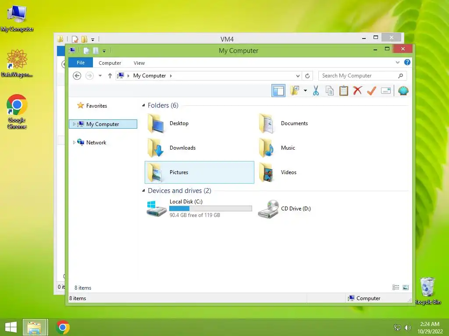Click the Local Disk (C:) usage bar
The image size is (449, 336).
pos(211,209)
